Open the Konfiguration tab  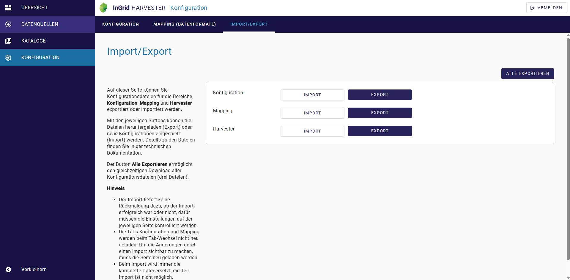click(120, 24)
